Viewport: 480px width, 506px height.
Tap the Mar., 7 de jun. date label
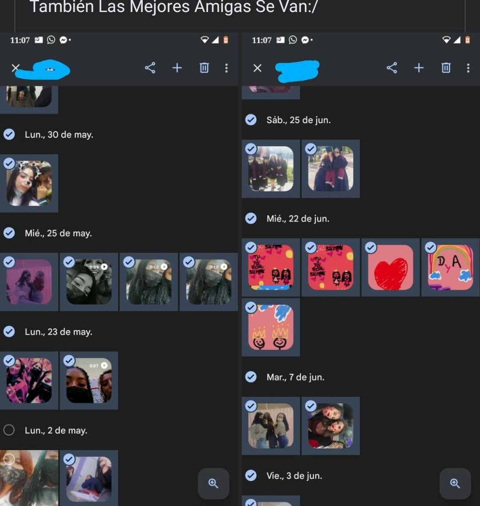click(x=296, y=377)
